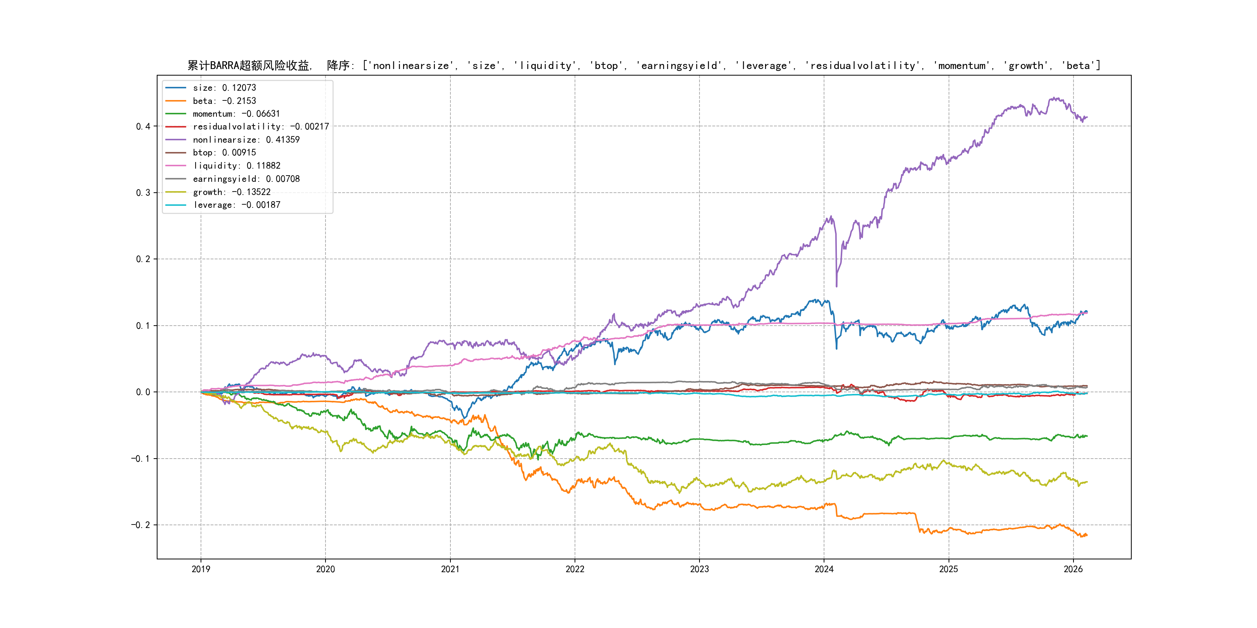Click the blue size legend line sample
Screen dimensions: 1257x628
pos(176,88)
